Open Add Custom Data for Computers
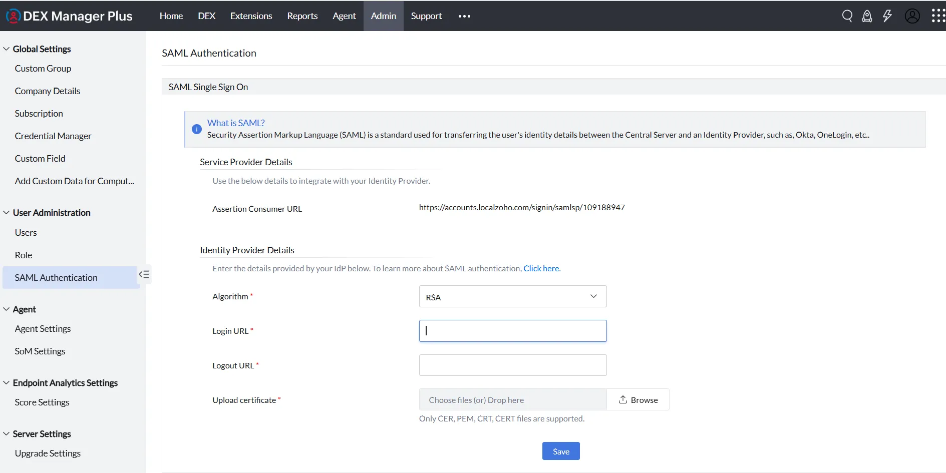This screenshot has height=473, width=946. pos(75,181)
